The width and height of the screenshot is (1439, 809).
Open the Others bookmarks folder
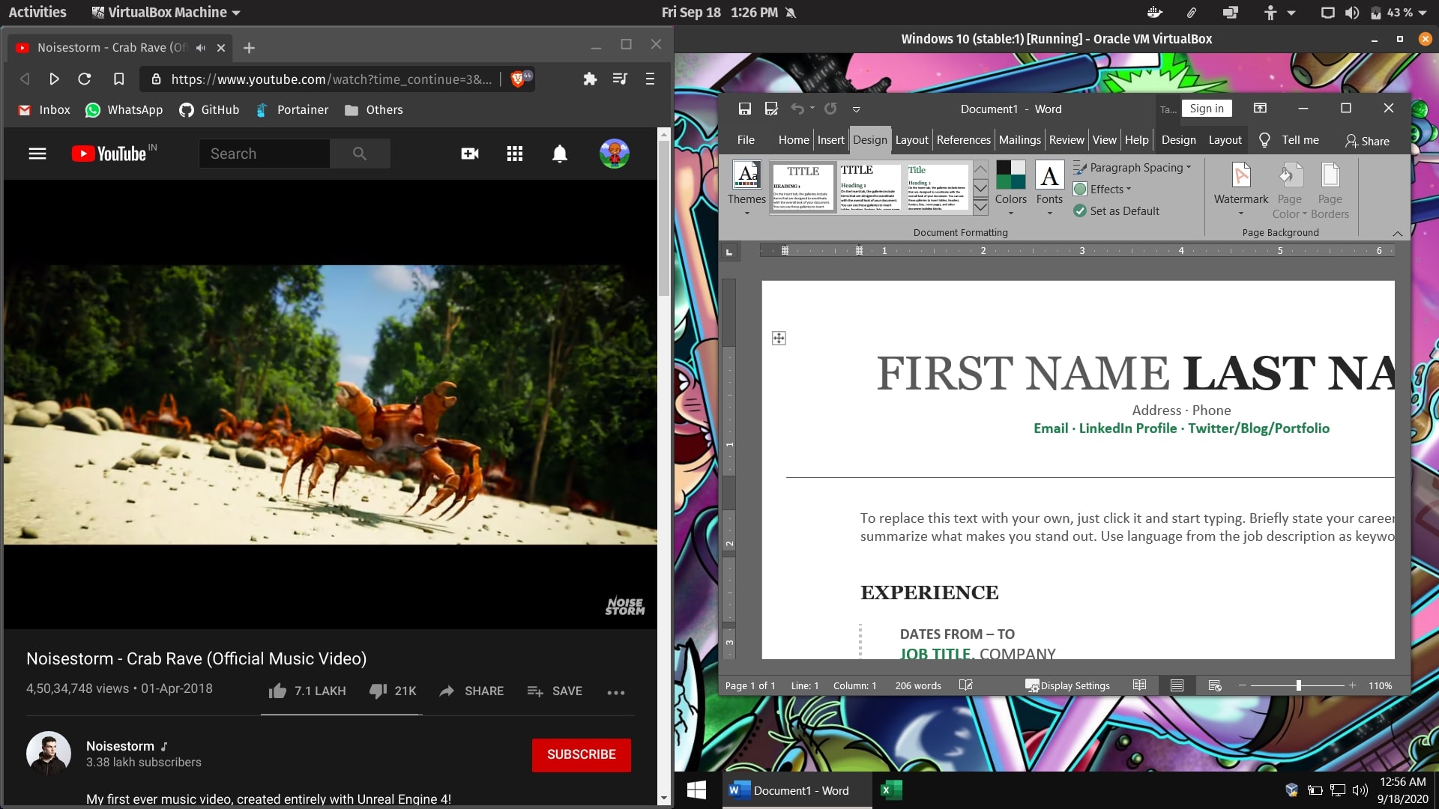(x=374, y=110)
